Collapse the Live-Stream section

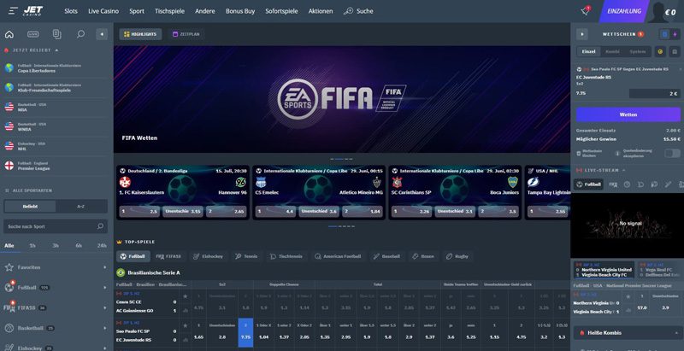pos(624,170)
